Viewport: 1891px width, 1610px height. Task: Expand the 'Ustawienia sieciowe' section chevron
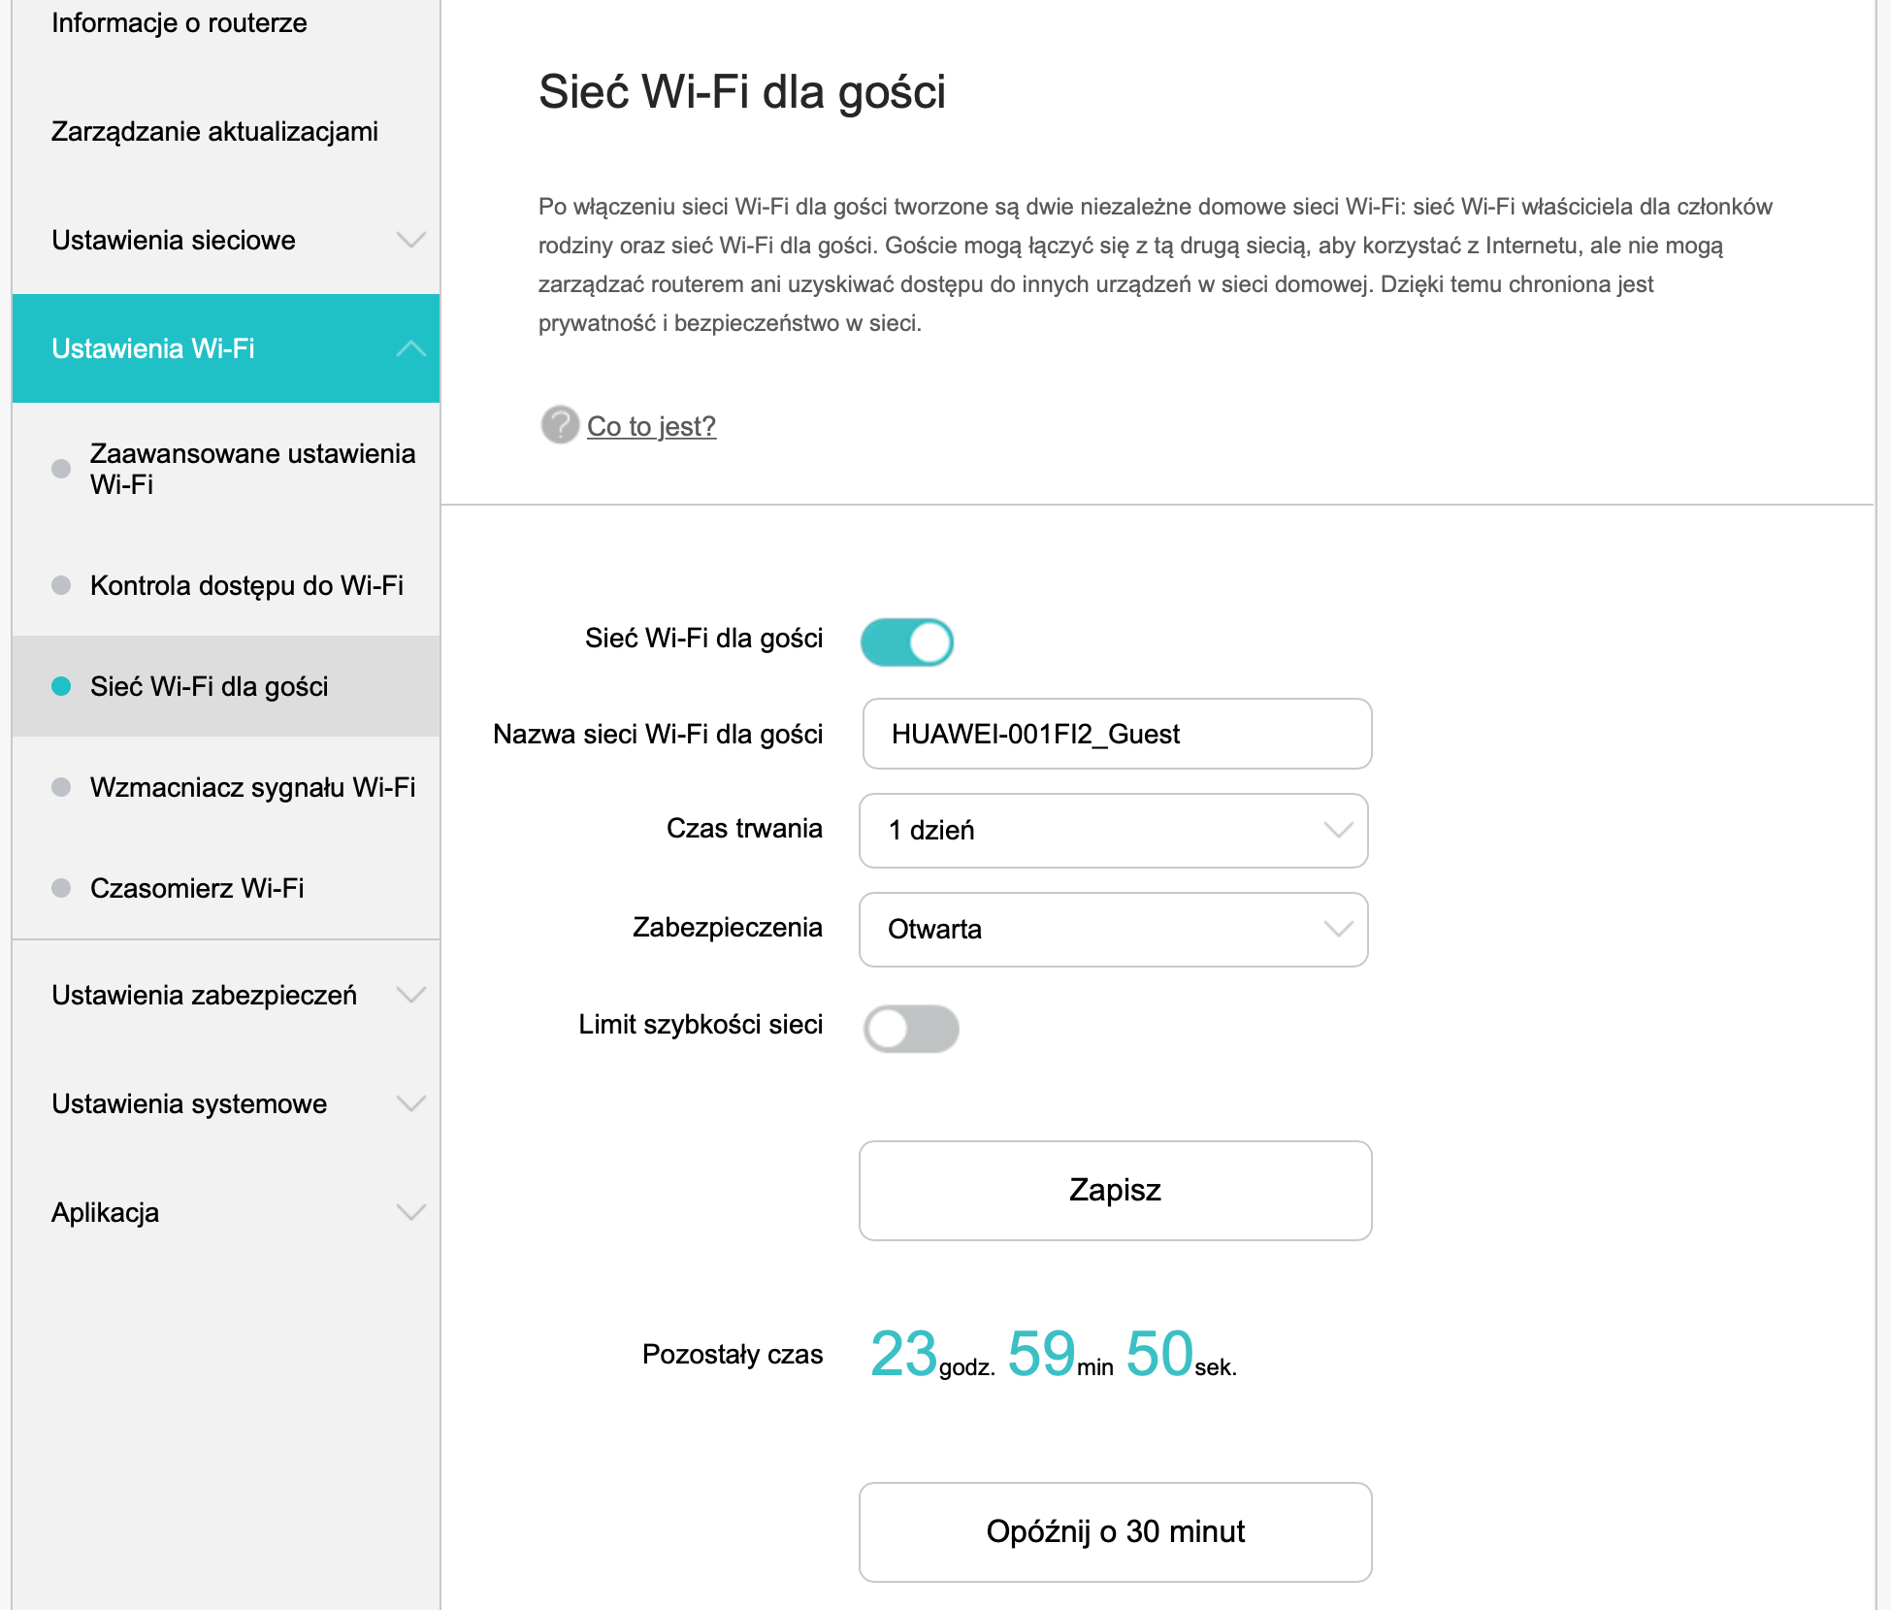pos(411,240)
